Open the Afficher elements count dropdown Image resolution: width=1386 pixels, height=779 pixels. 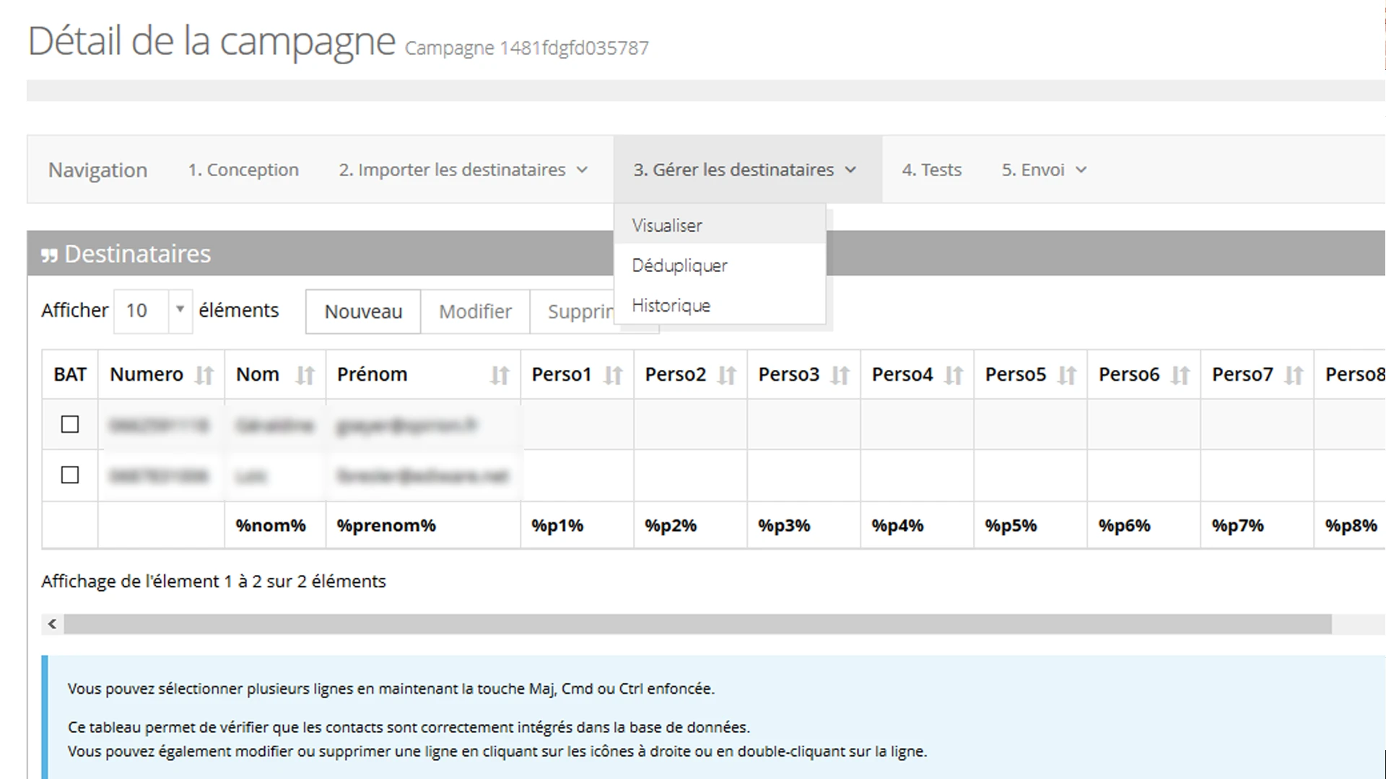152,311
